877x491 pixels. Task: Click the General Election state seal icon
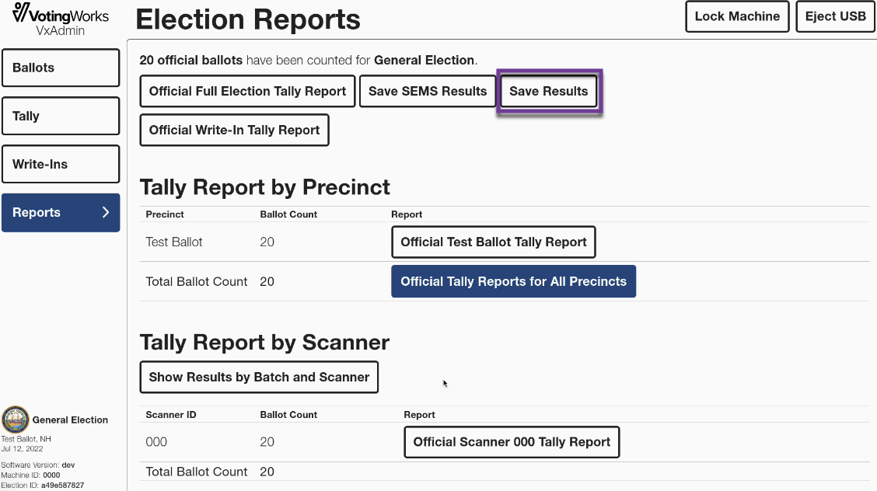[15, 420]
